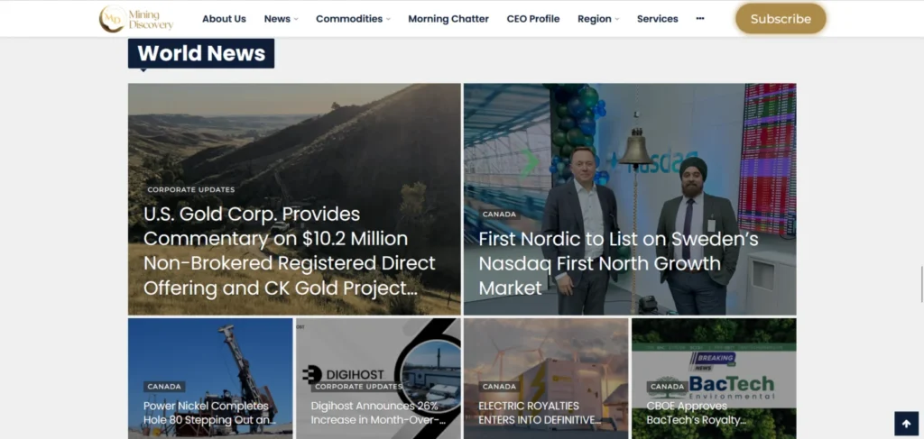
Task: Expand the Commodities dropdown menu
Action: point(353,19)
